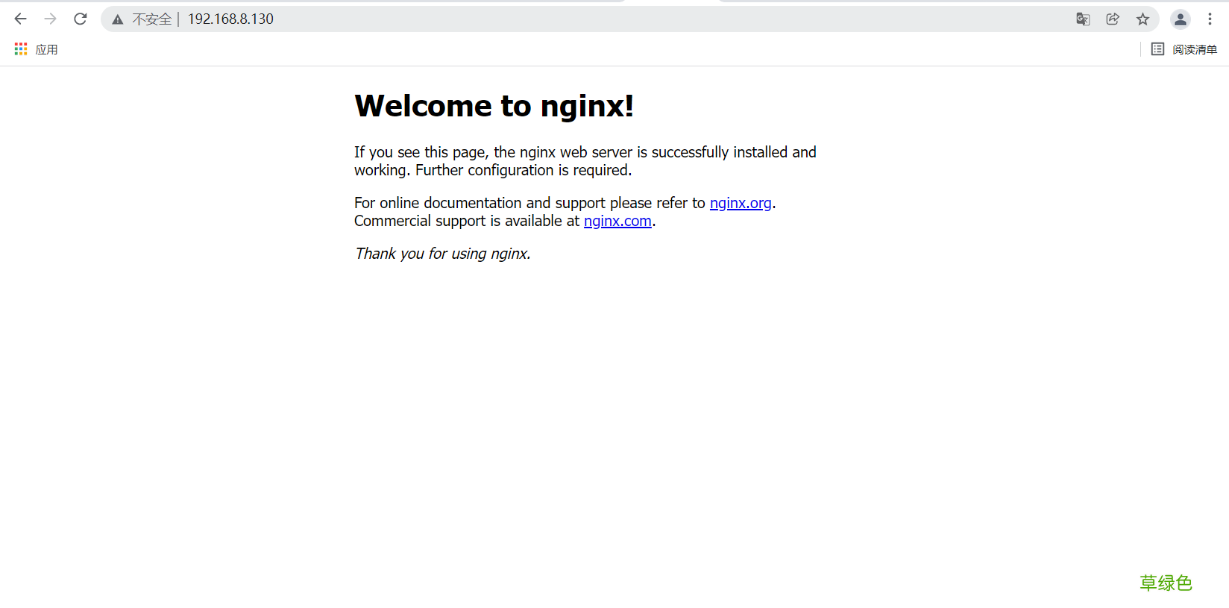Image resolution: width=1229 pixels, height=608 pixels.
Task: Open the Google Translate page icon
Action: click(1083, 19)
